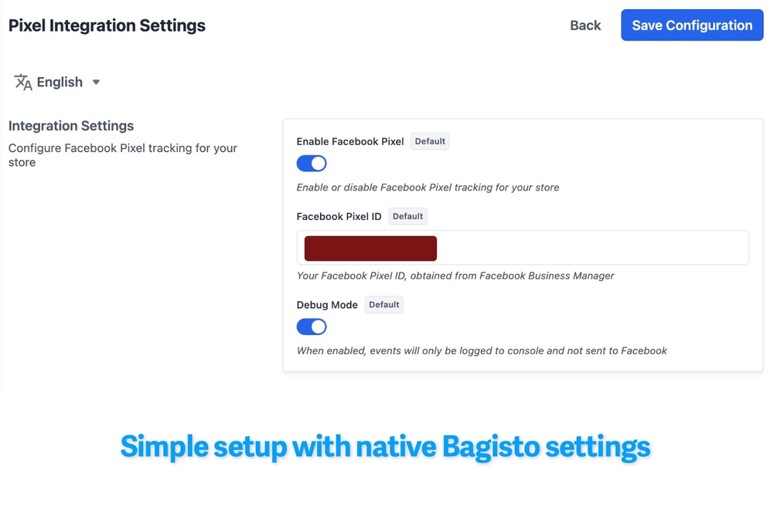This screenshot has width=777, height=514.
Task: Click the Integration Settings section heading
Action: click(x=71, y=126)
